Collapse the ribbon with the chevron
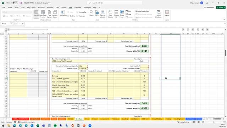The image size is (227, 128). 224,20
